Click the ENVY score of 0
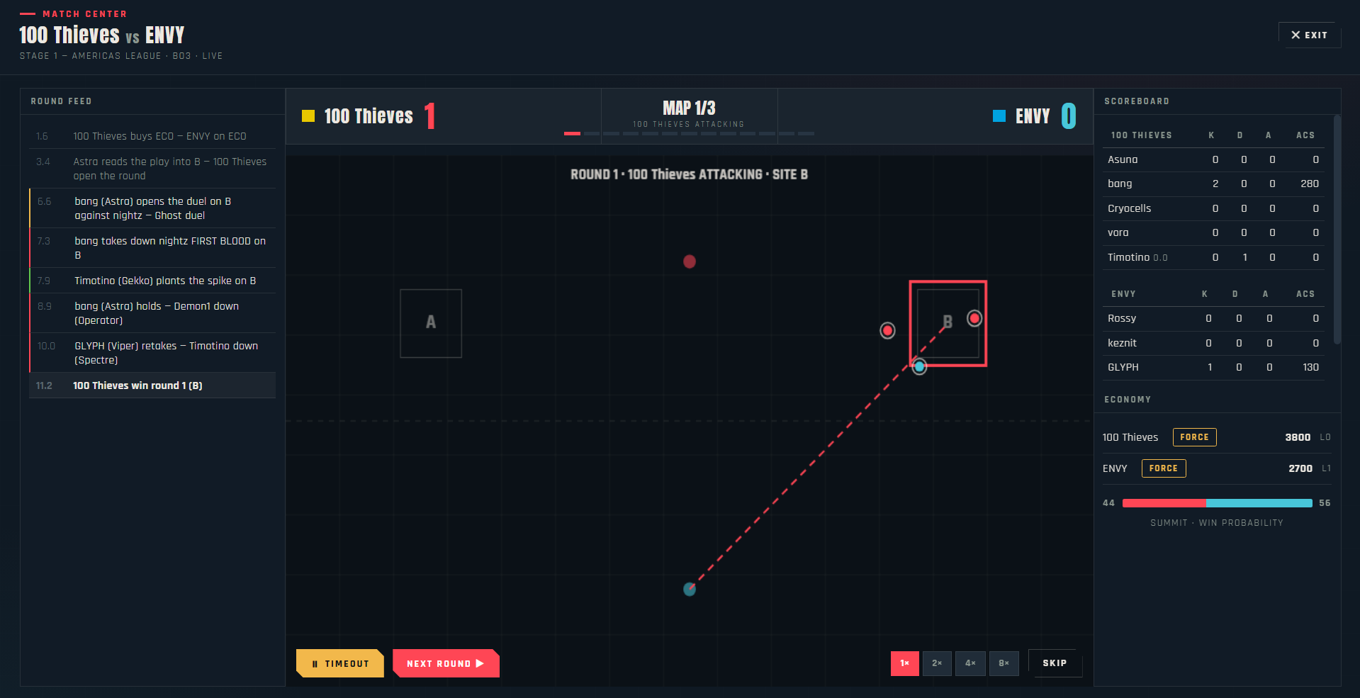 (x=1069, y=116)
